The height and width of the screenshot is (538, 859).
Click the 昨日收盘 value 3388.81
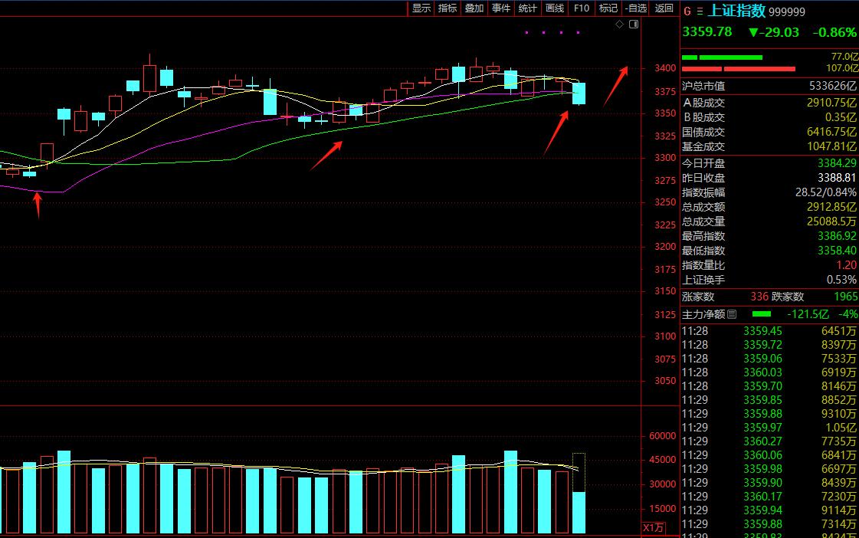pyautogui.click(x=837, y=178)
